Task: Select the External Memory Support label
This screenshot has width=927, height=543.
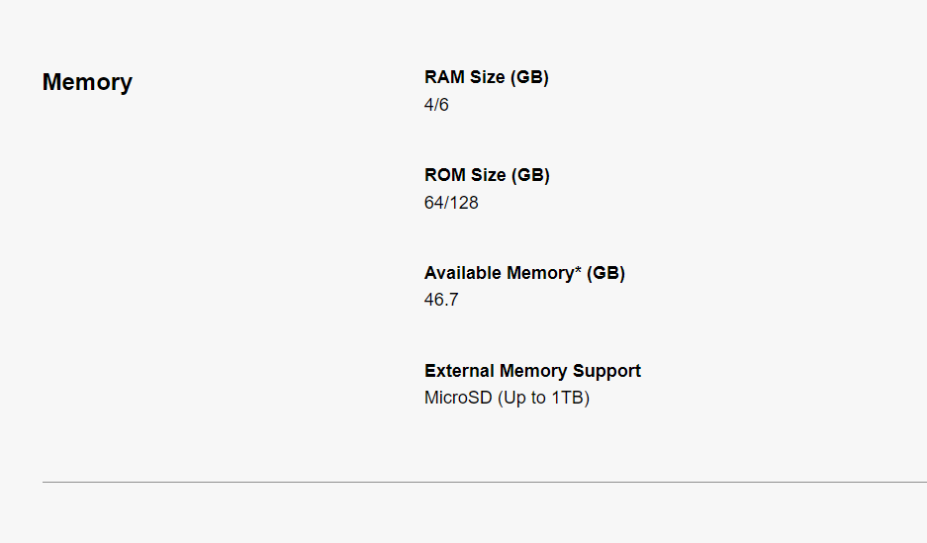Action: 532,371
